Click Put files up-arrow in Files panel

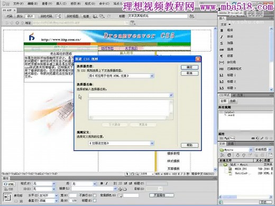click(x=244, y=155)
